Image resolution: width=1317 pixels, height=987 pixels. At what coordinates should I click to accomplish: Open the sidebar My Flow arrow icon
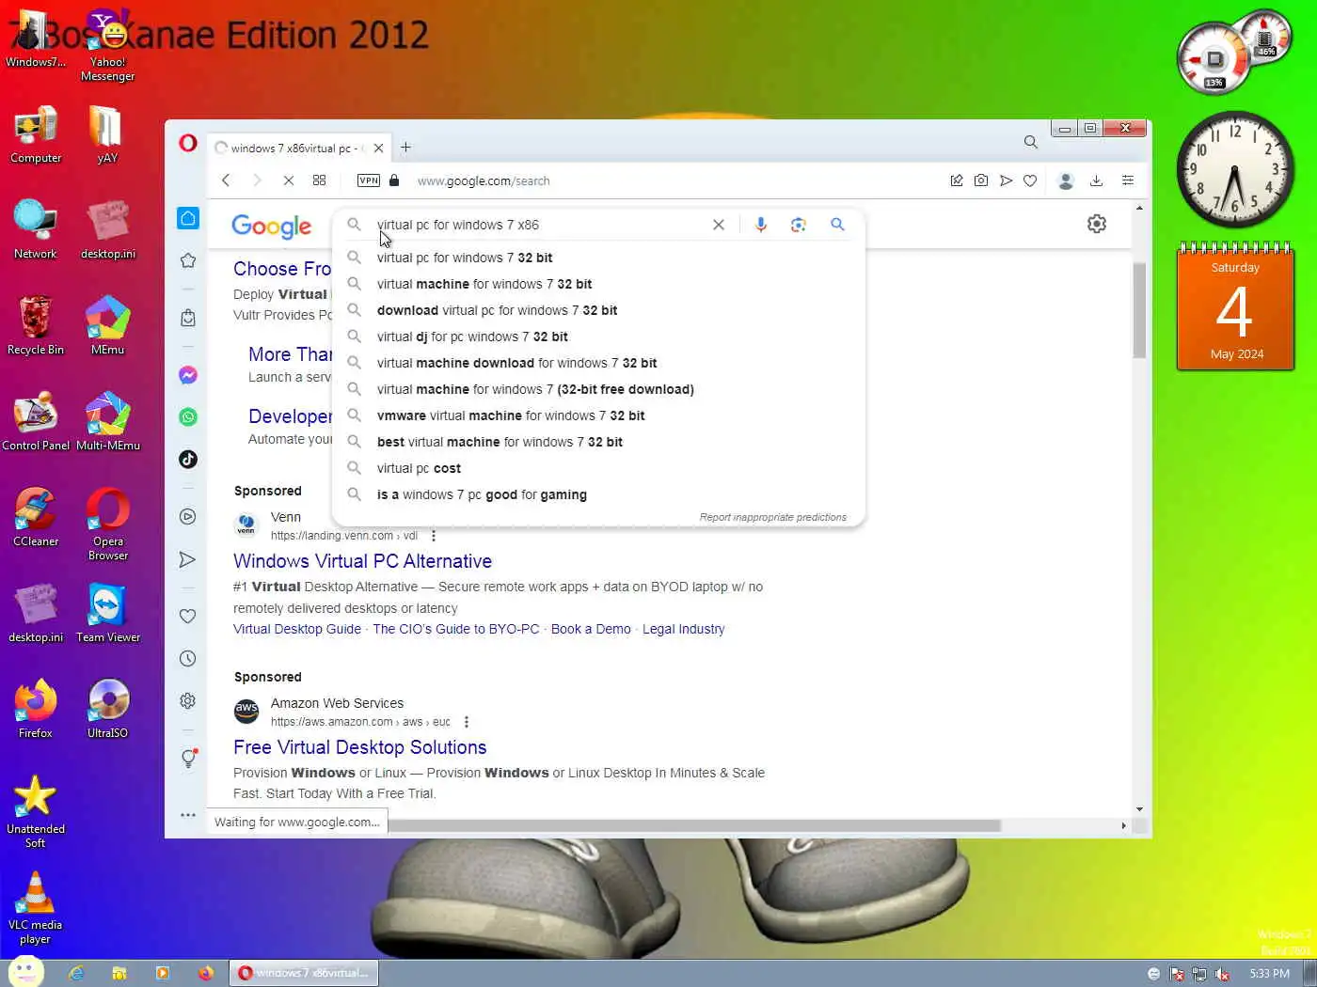pos(187,559)
